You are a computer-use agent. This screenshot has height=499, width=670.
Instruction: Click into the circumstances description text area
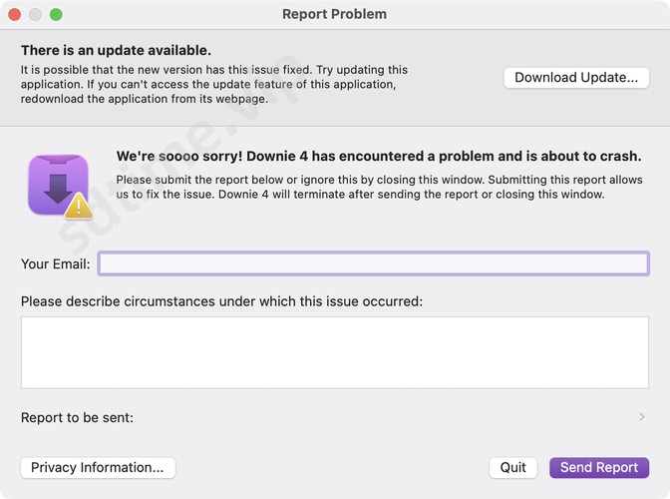[335, 352]
